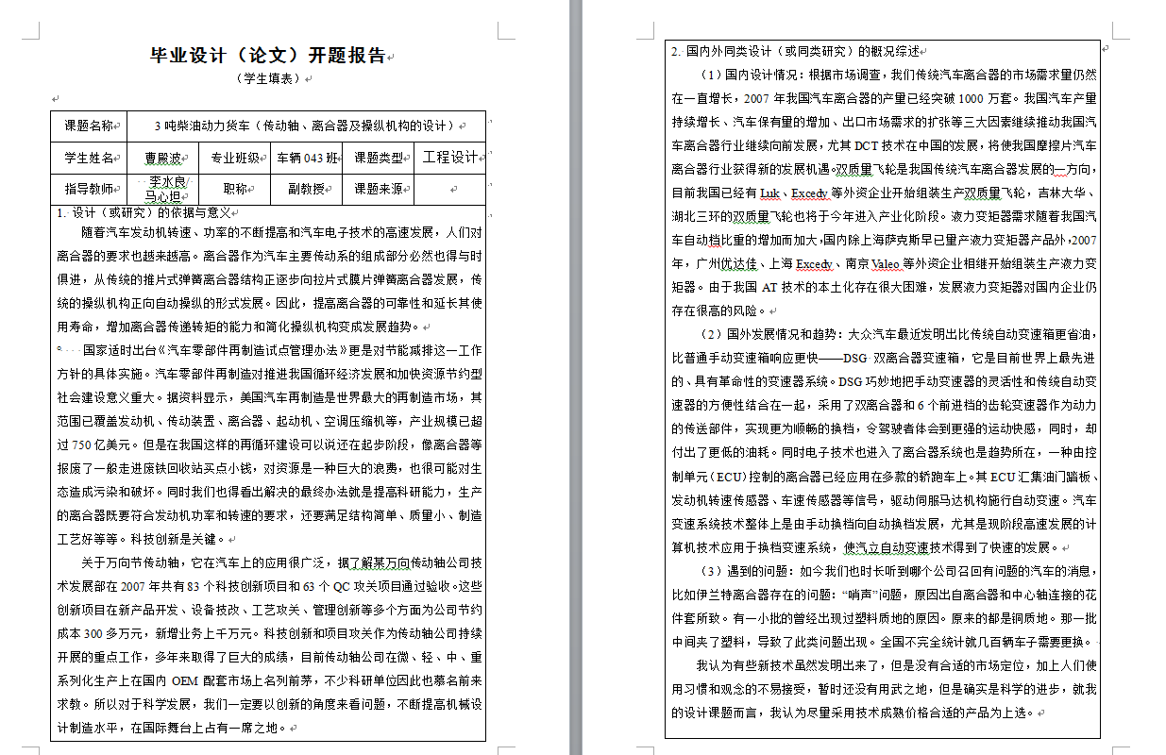Click the vertical scrollbar between the pages
This screenshot has width=1166, height=755.
click(x=574, y=377)
